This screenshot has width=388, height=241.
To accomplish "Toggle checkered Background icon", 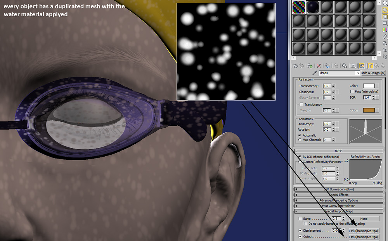I will [385, 17].
